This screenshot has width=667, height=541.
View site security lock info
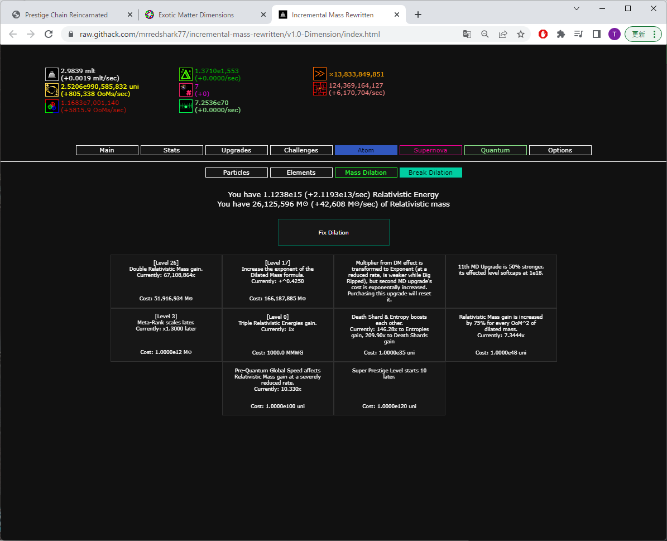click(71, 34)
